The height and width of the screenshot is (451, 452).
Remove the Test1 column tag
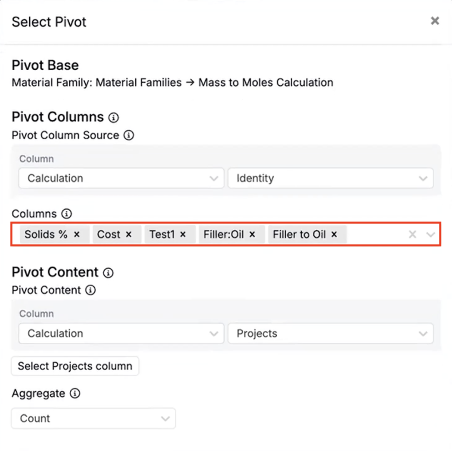[183, 234]
